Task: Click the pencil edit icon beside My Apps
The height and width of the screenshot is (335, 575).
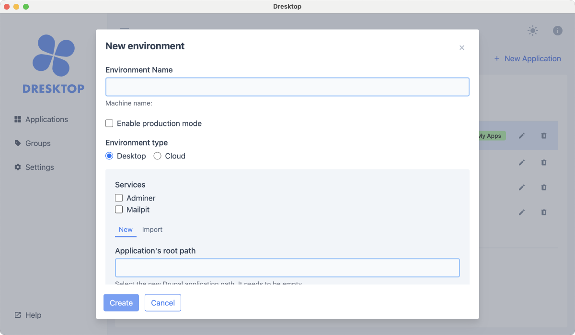Action: 522,136
